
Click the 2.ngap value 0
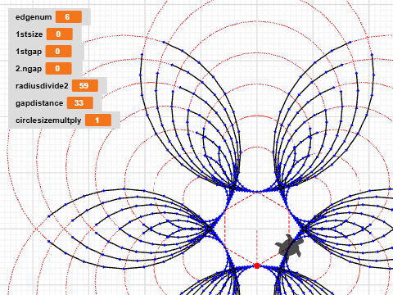58,69
